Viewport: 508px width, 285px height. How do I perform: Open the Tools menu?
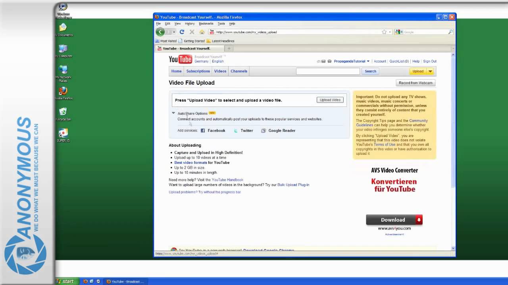point(221,24)
